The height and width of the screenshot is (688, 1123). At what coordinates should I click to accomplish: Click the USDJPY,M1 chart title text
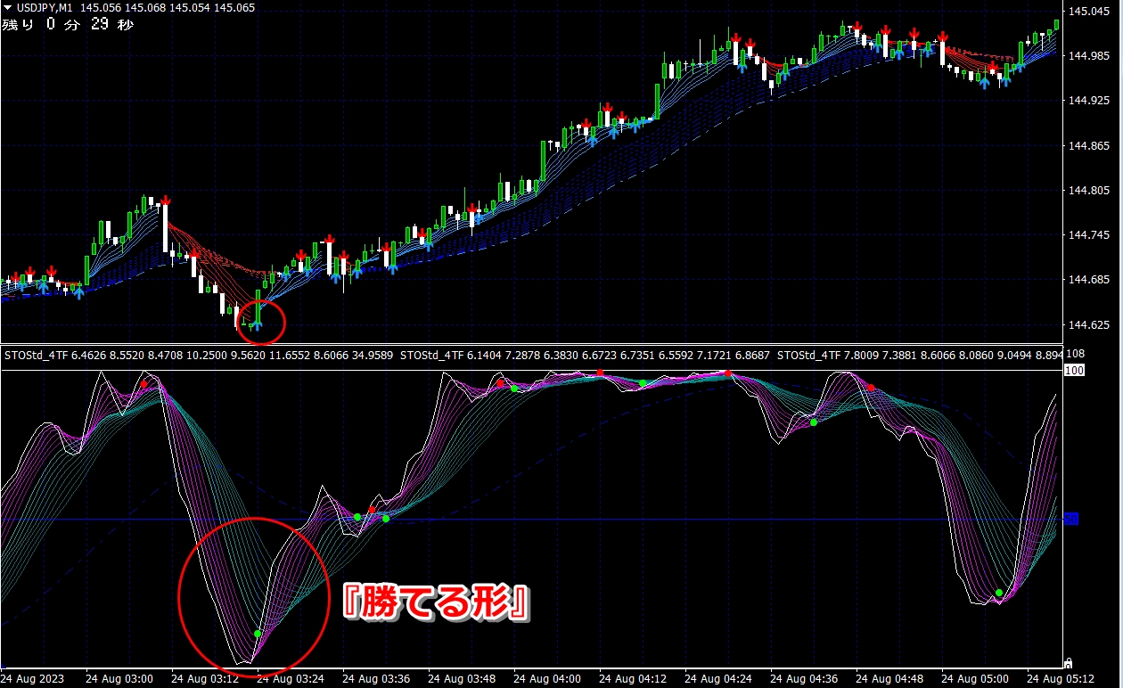tap(45, 8)
